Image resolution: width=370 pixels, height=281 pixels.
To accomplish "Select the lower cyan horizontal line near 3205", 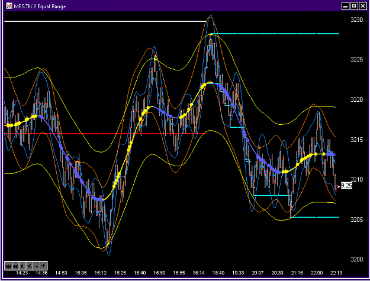I will coord(316,217).
